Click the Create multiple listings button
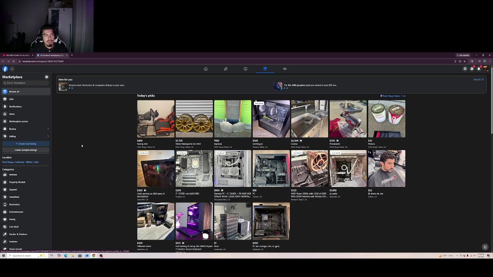This screenshot has height=277, width=493. (26, 150)
